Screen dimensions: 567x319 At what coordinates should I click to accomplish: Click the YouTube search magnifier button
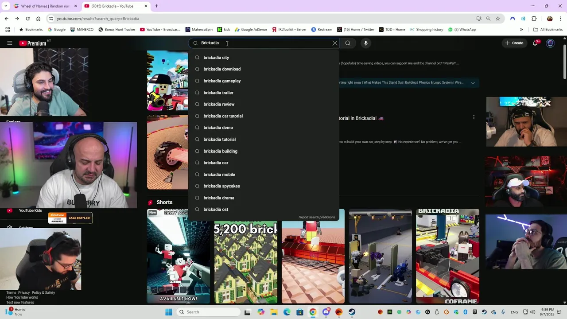(348, 43)
